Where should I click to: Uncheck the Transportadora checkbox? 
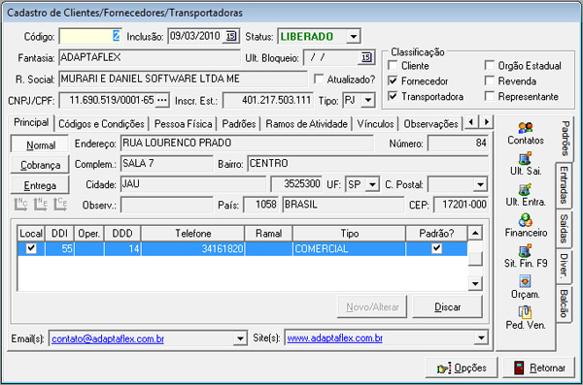pos(393,96)
